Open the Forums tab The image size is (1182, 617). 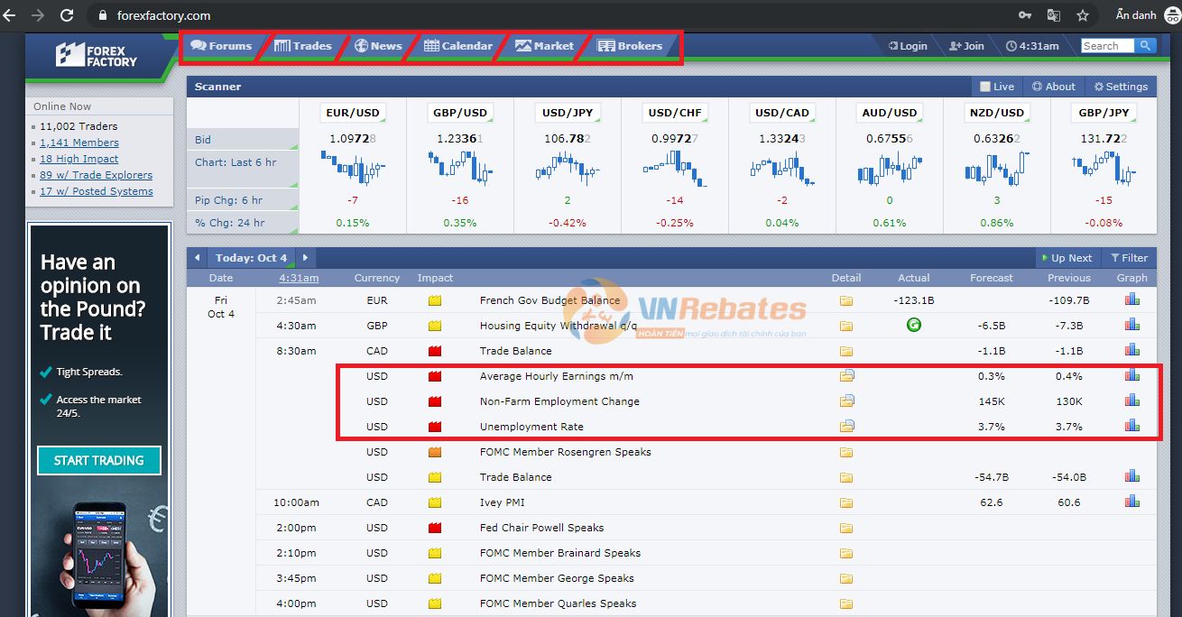point(221,46)
